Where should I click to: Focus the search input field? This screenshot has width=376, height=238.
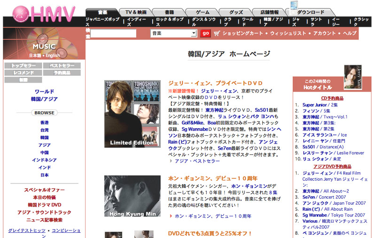click(x=113, y=33)
